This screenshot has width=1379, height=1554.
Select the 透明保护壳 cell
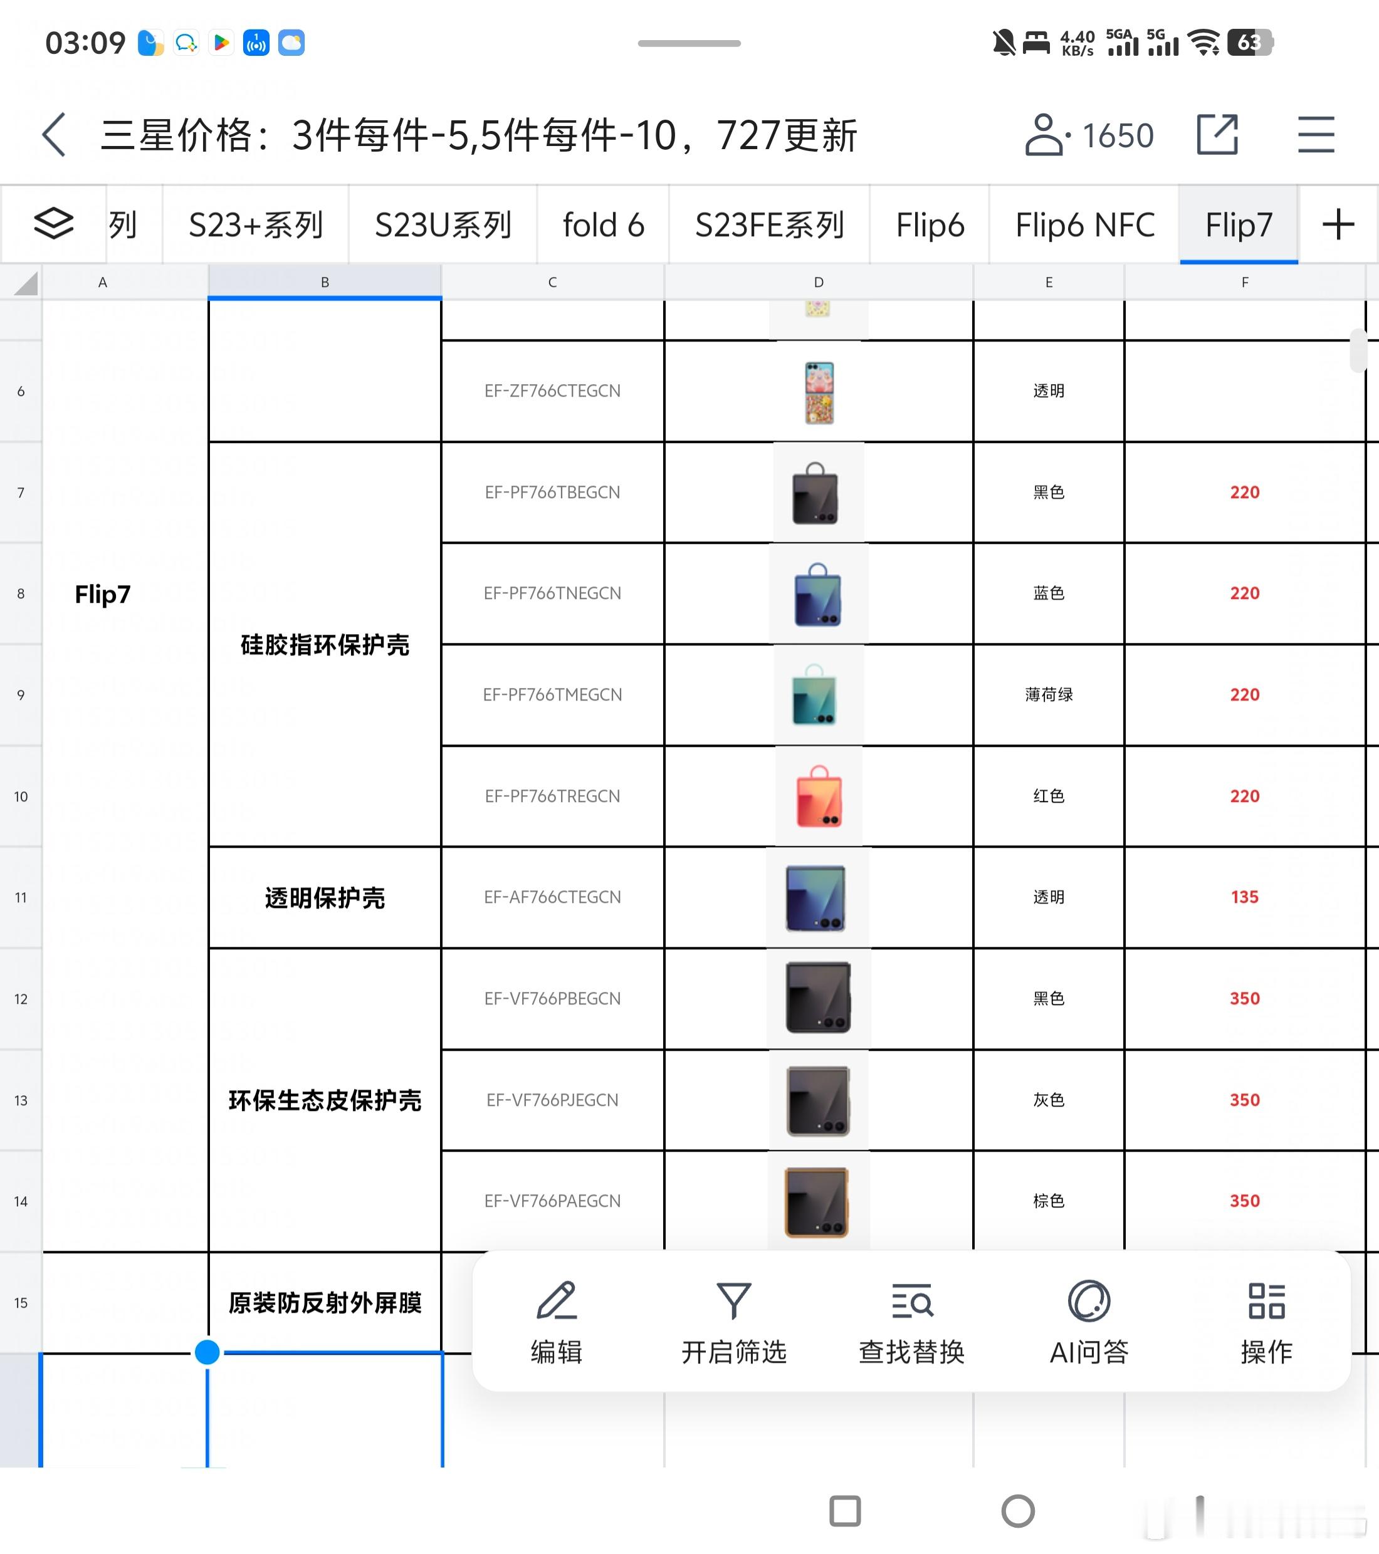325,897
